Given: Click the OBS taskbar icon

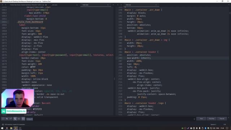Looking at the screenshot, I should click(20, 128).
